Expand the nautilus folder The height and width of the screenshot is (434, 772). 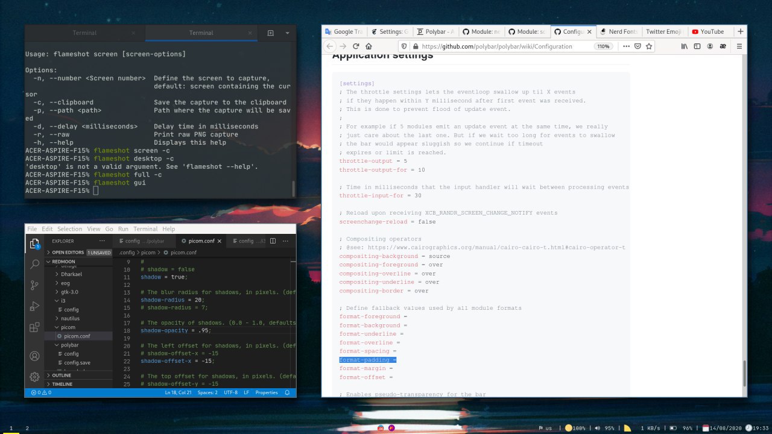[70, 318]
